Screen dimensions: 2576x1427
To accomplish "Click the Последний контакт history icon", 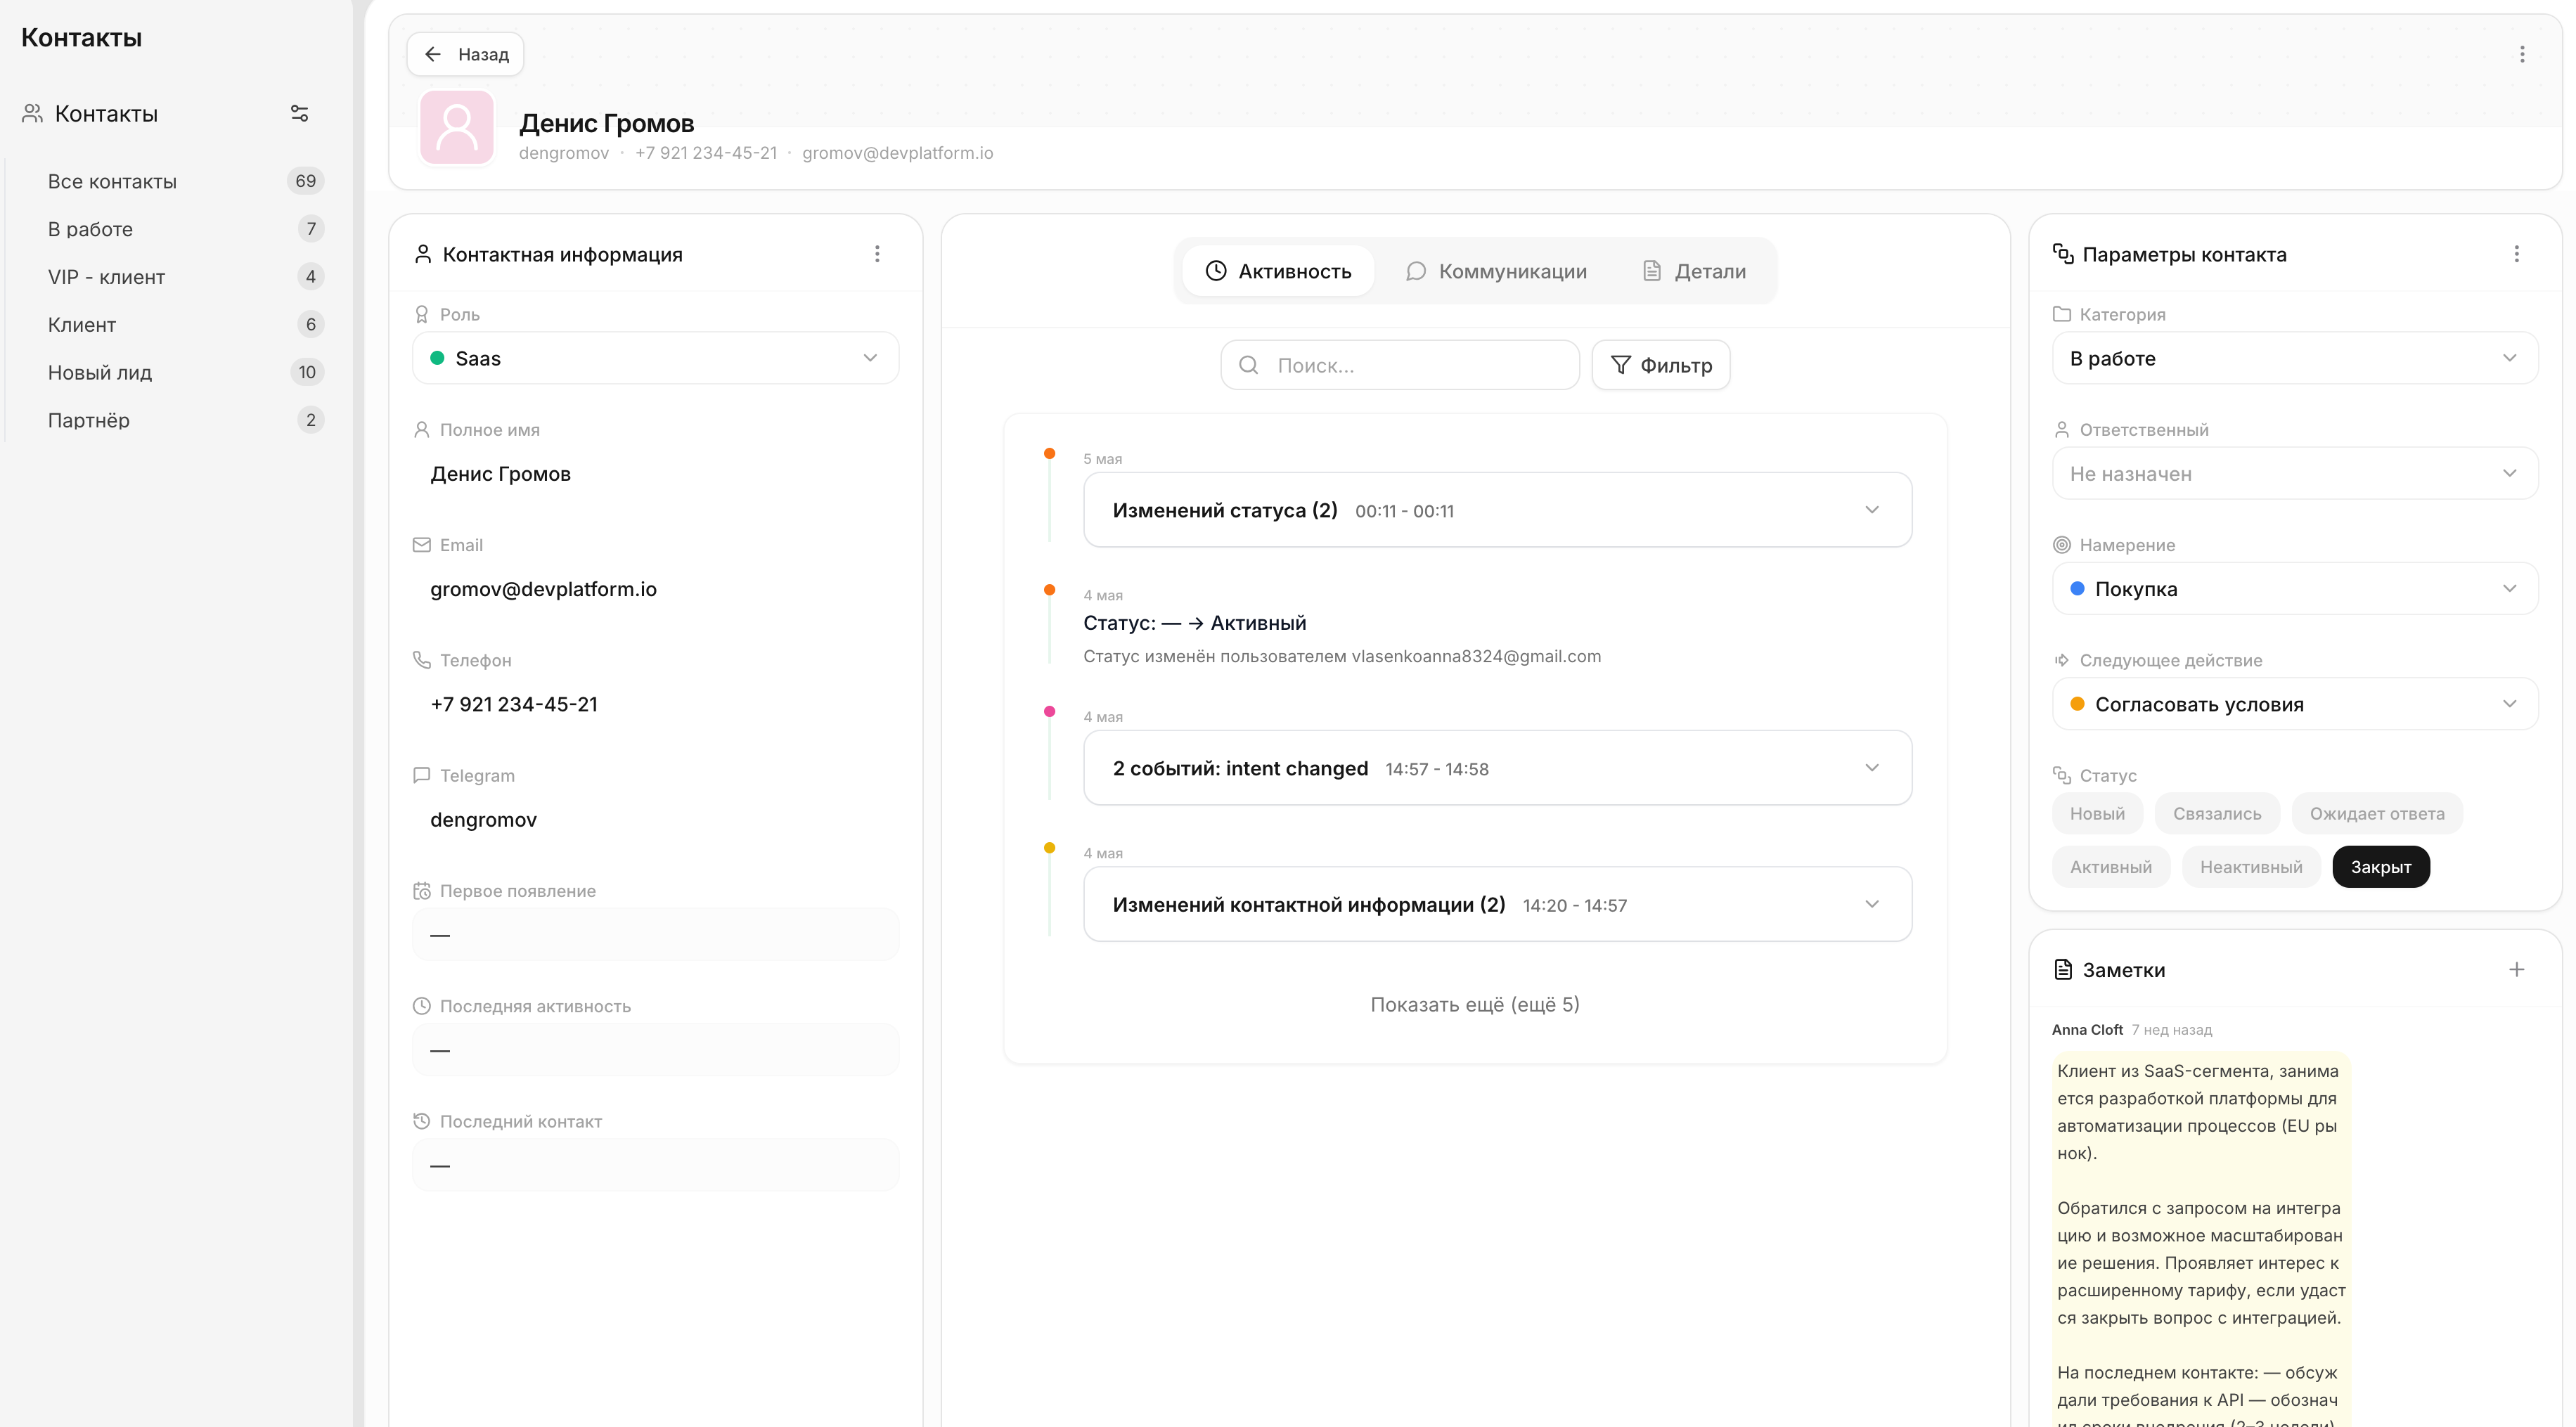I will (422, 1121).
